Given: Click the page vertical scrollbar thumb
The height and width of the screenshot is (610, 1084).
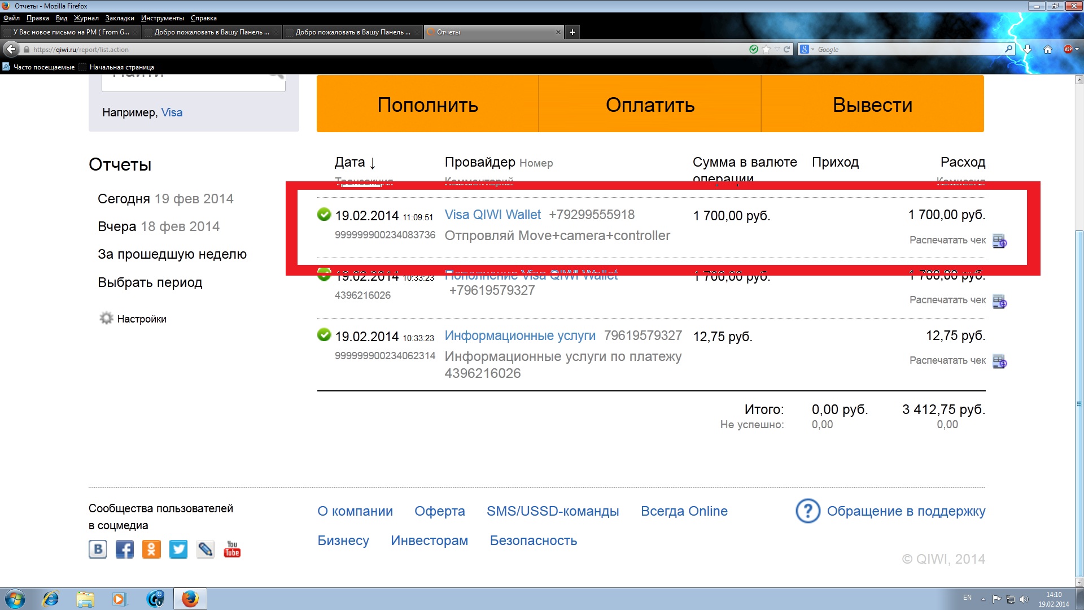Looking at the screenshot, I should click(x=1079, y=404).
